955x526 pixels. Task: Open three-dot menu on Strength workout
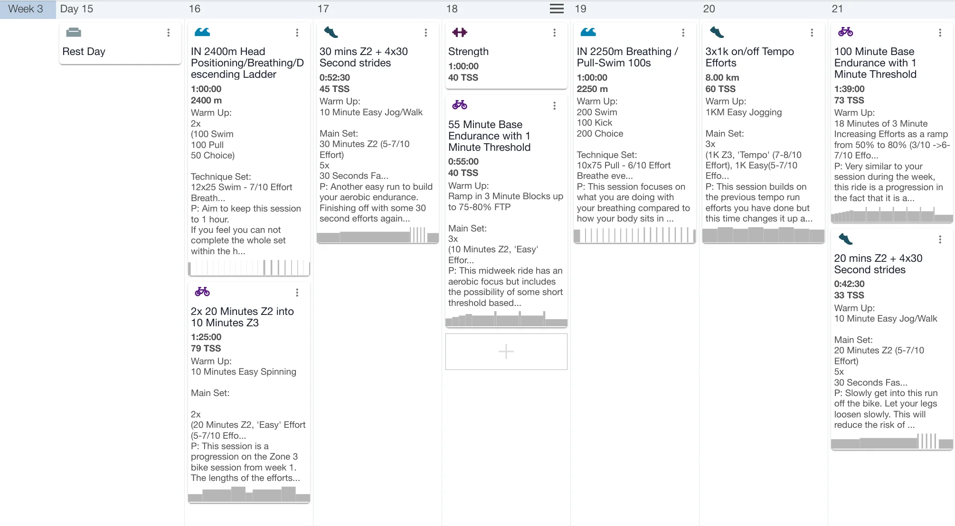[554, 33]
